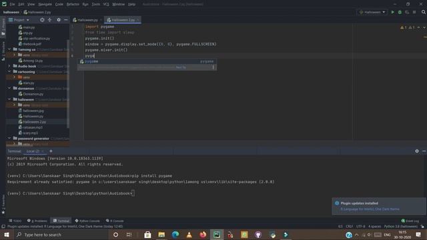
Task: Click the run with coverage icon
Action: click(x=407, y=12)
